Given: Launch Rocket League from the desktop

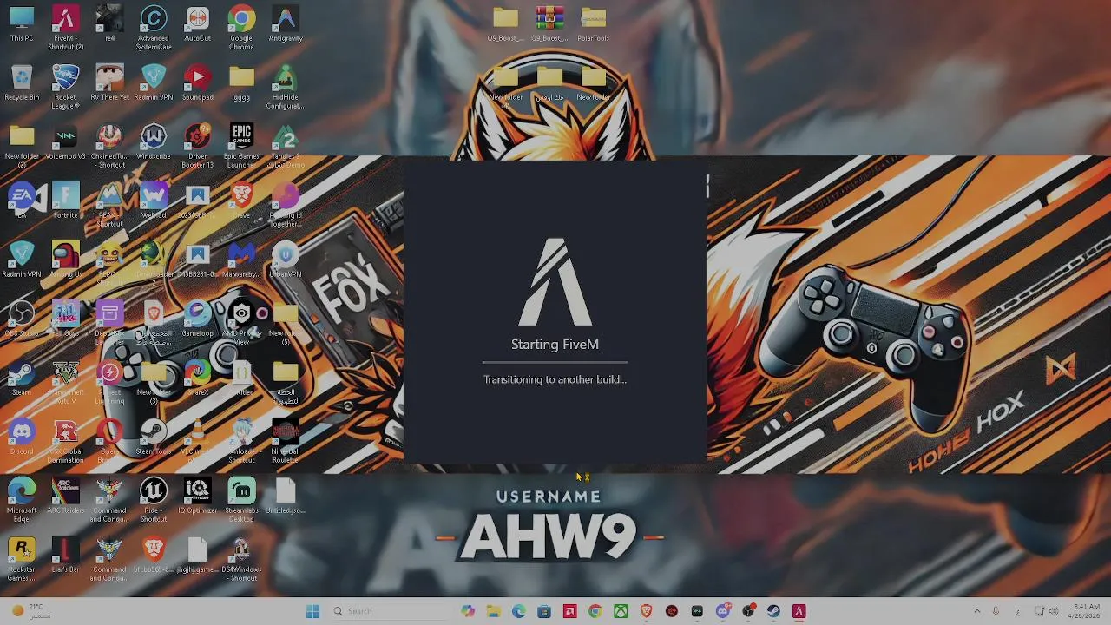Looking at the screenshot, I should click(x=66, y=87).
